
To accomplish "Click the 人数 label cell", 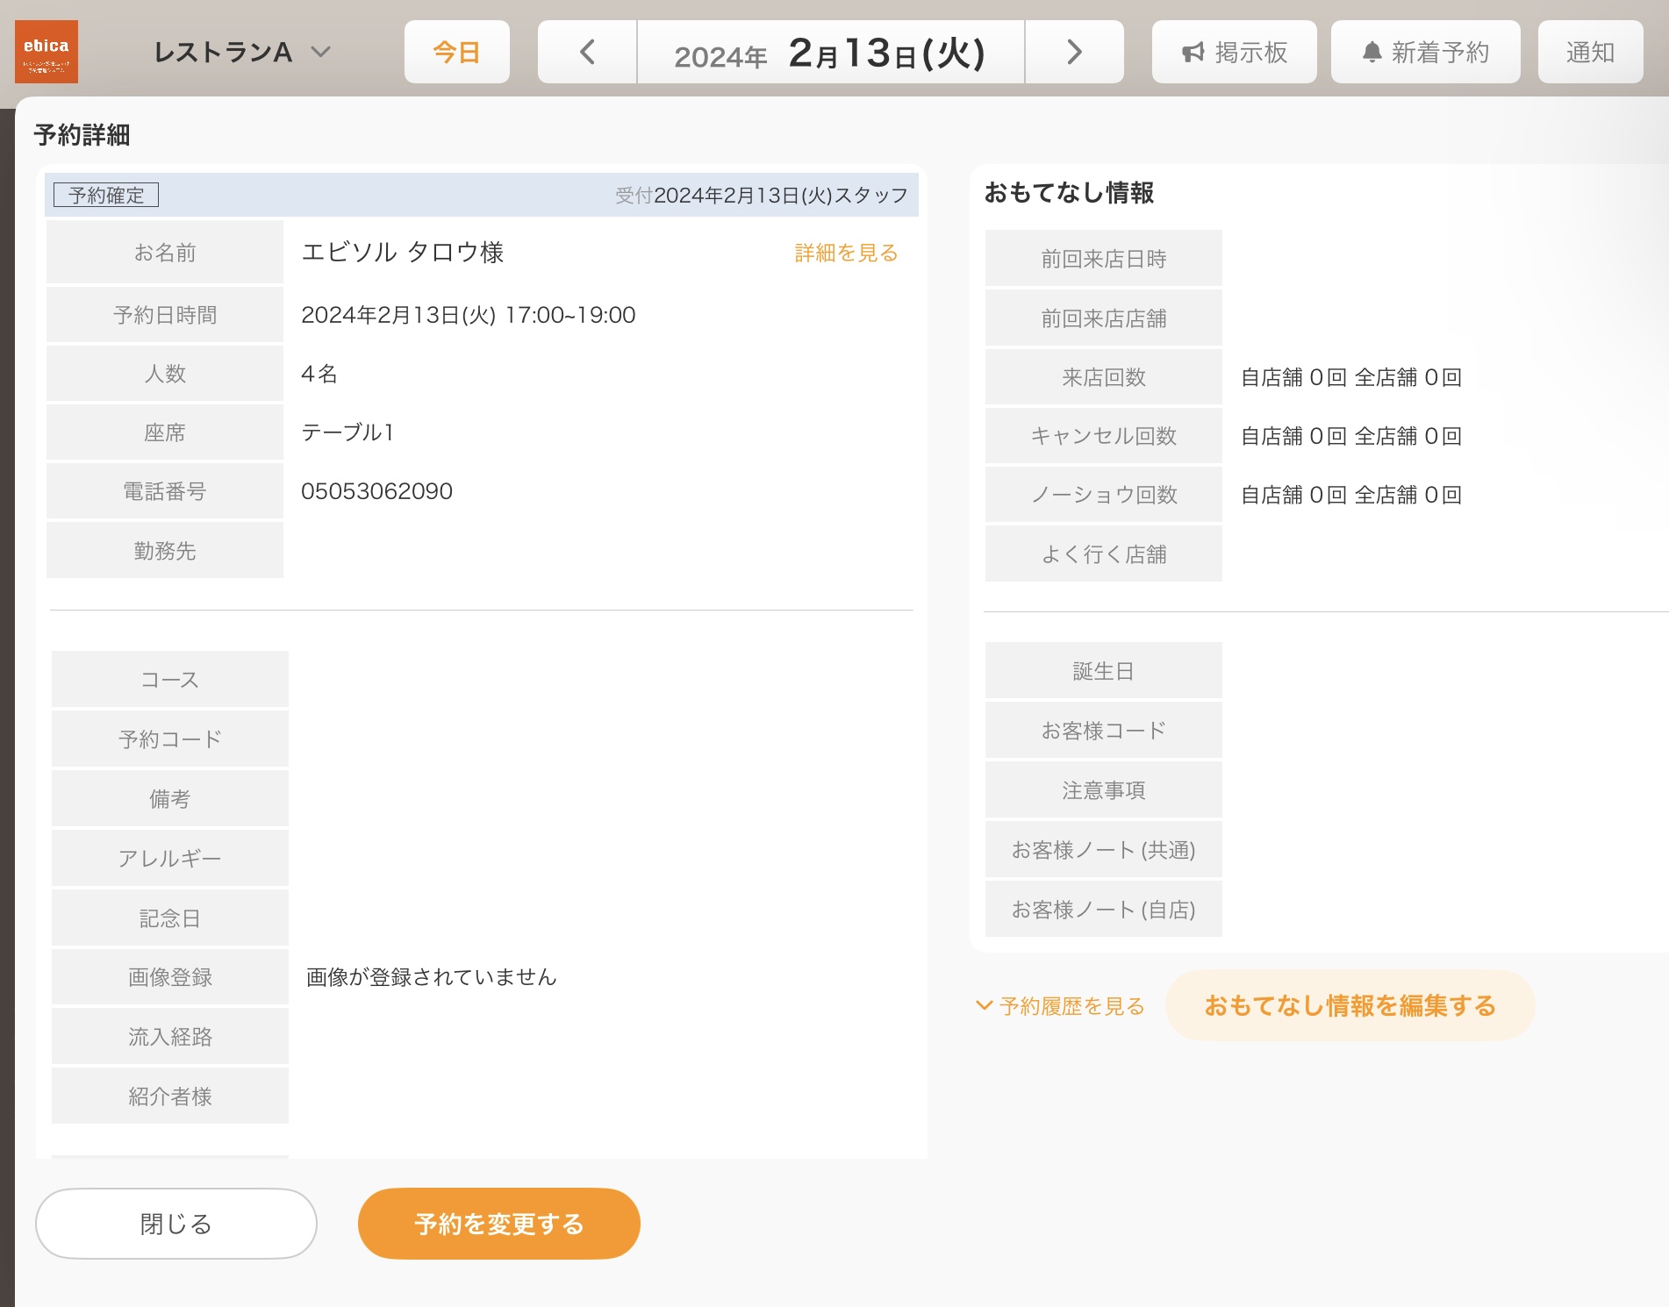I will point(165,374).
